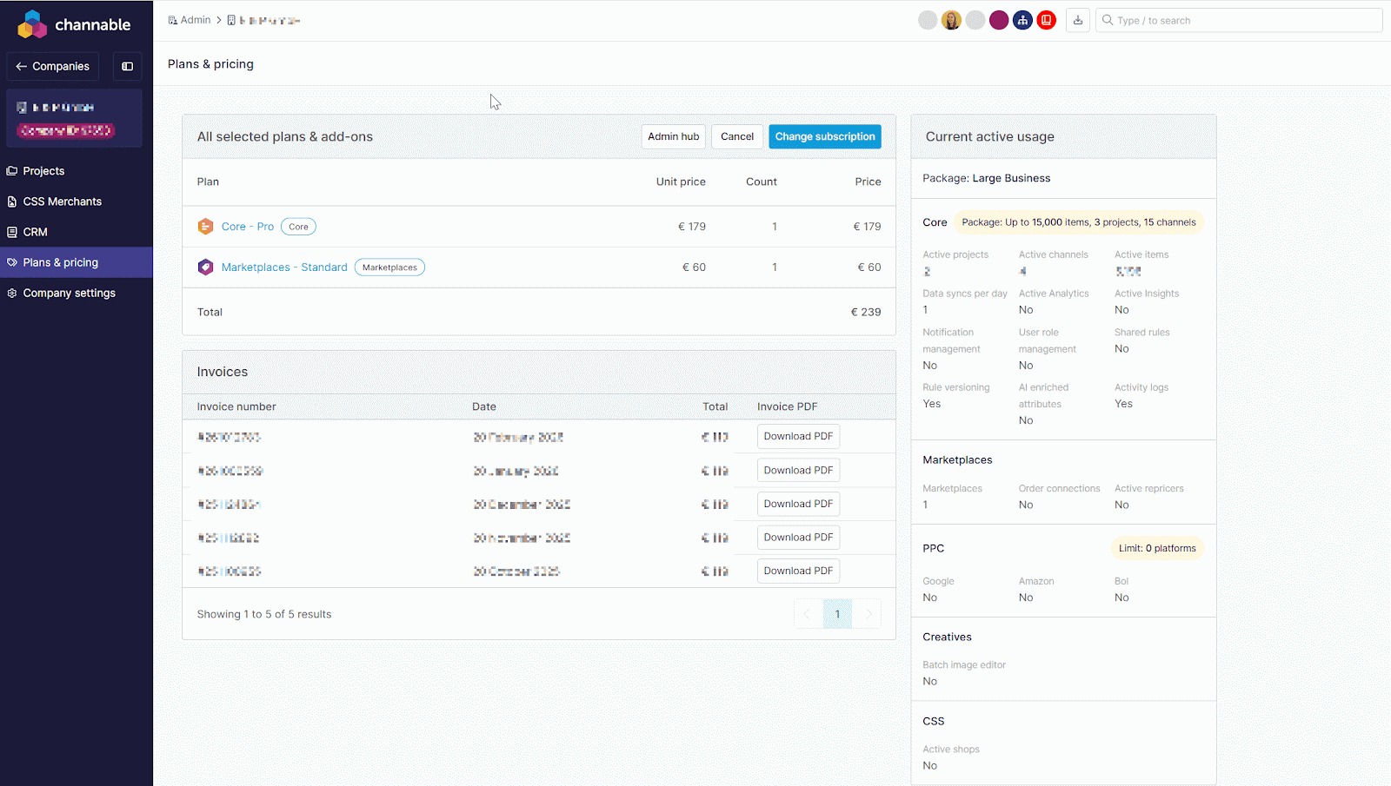Click the orange Core plan hexagon icon

click(x=205, y=227)
